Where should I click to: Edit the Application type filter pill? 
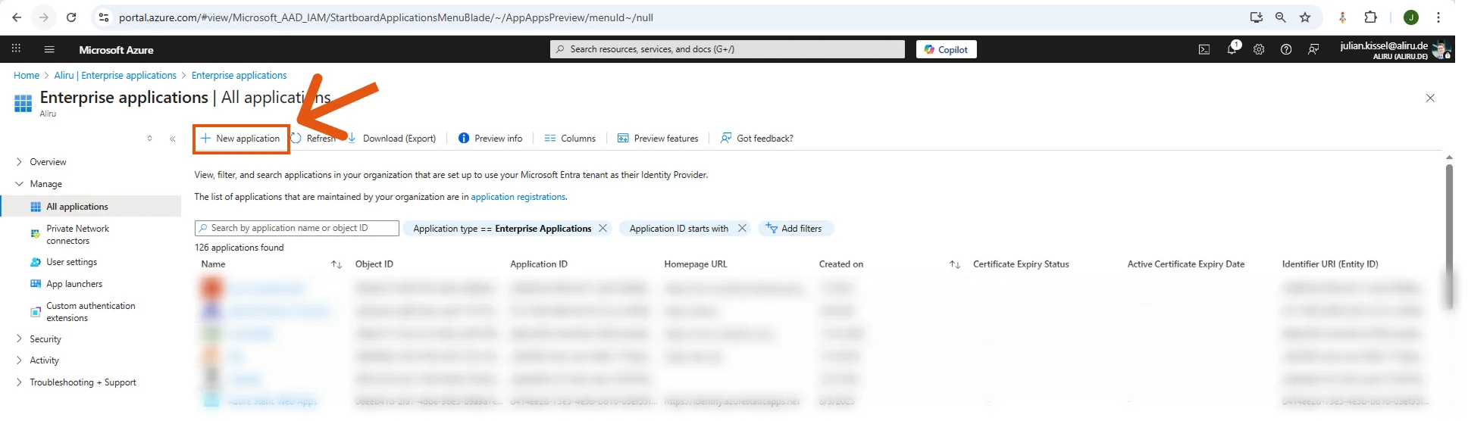502,229
